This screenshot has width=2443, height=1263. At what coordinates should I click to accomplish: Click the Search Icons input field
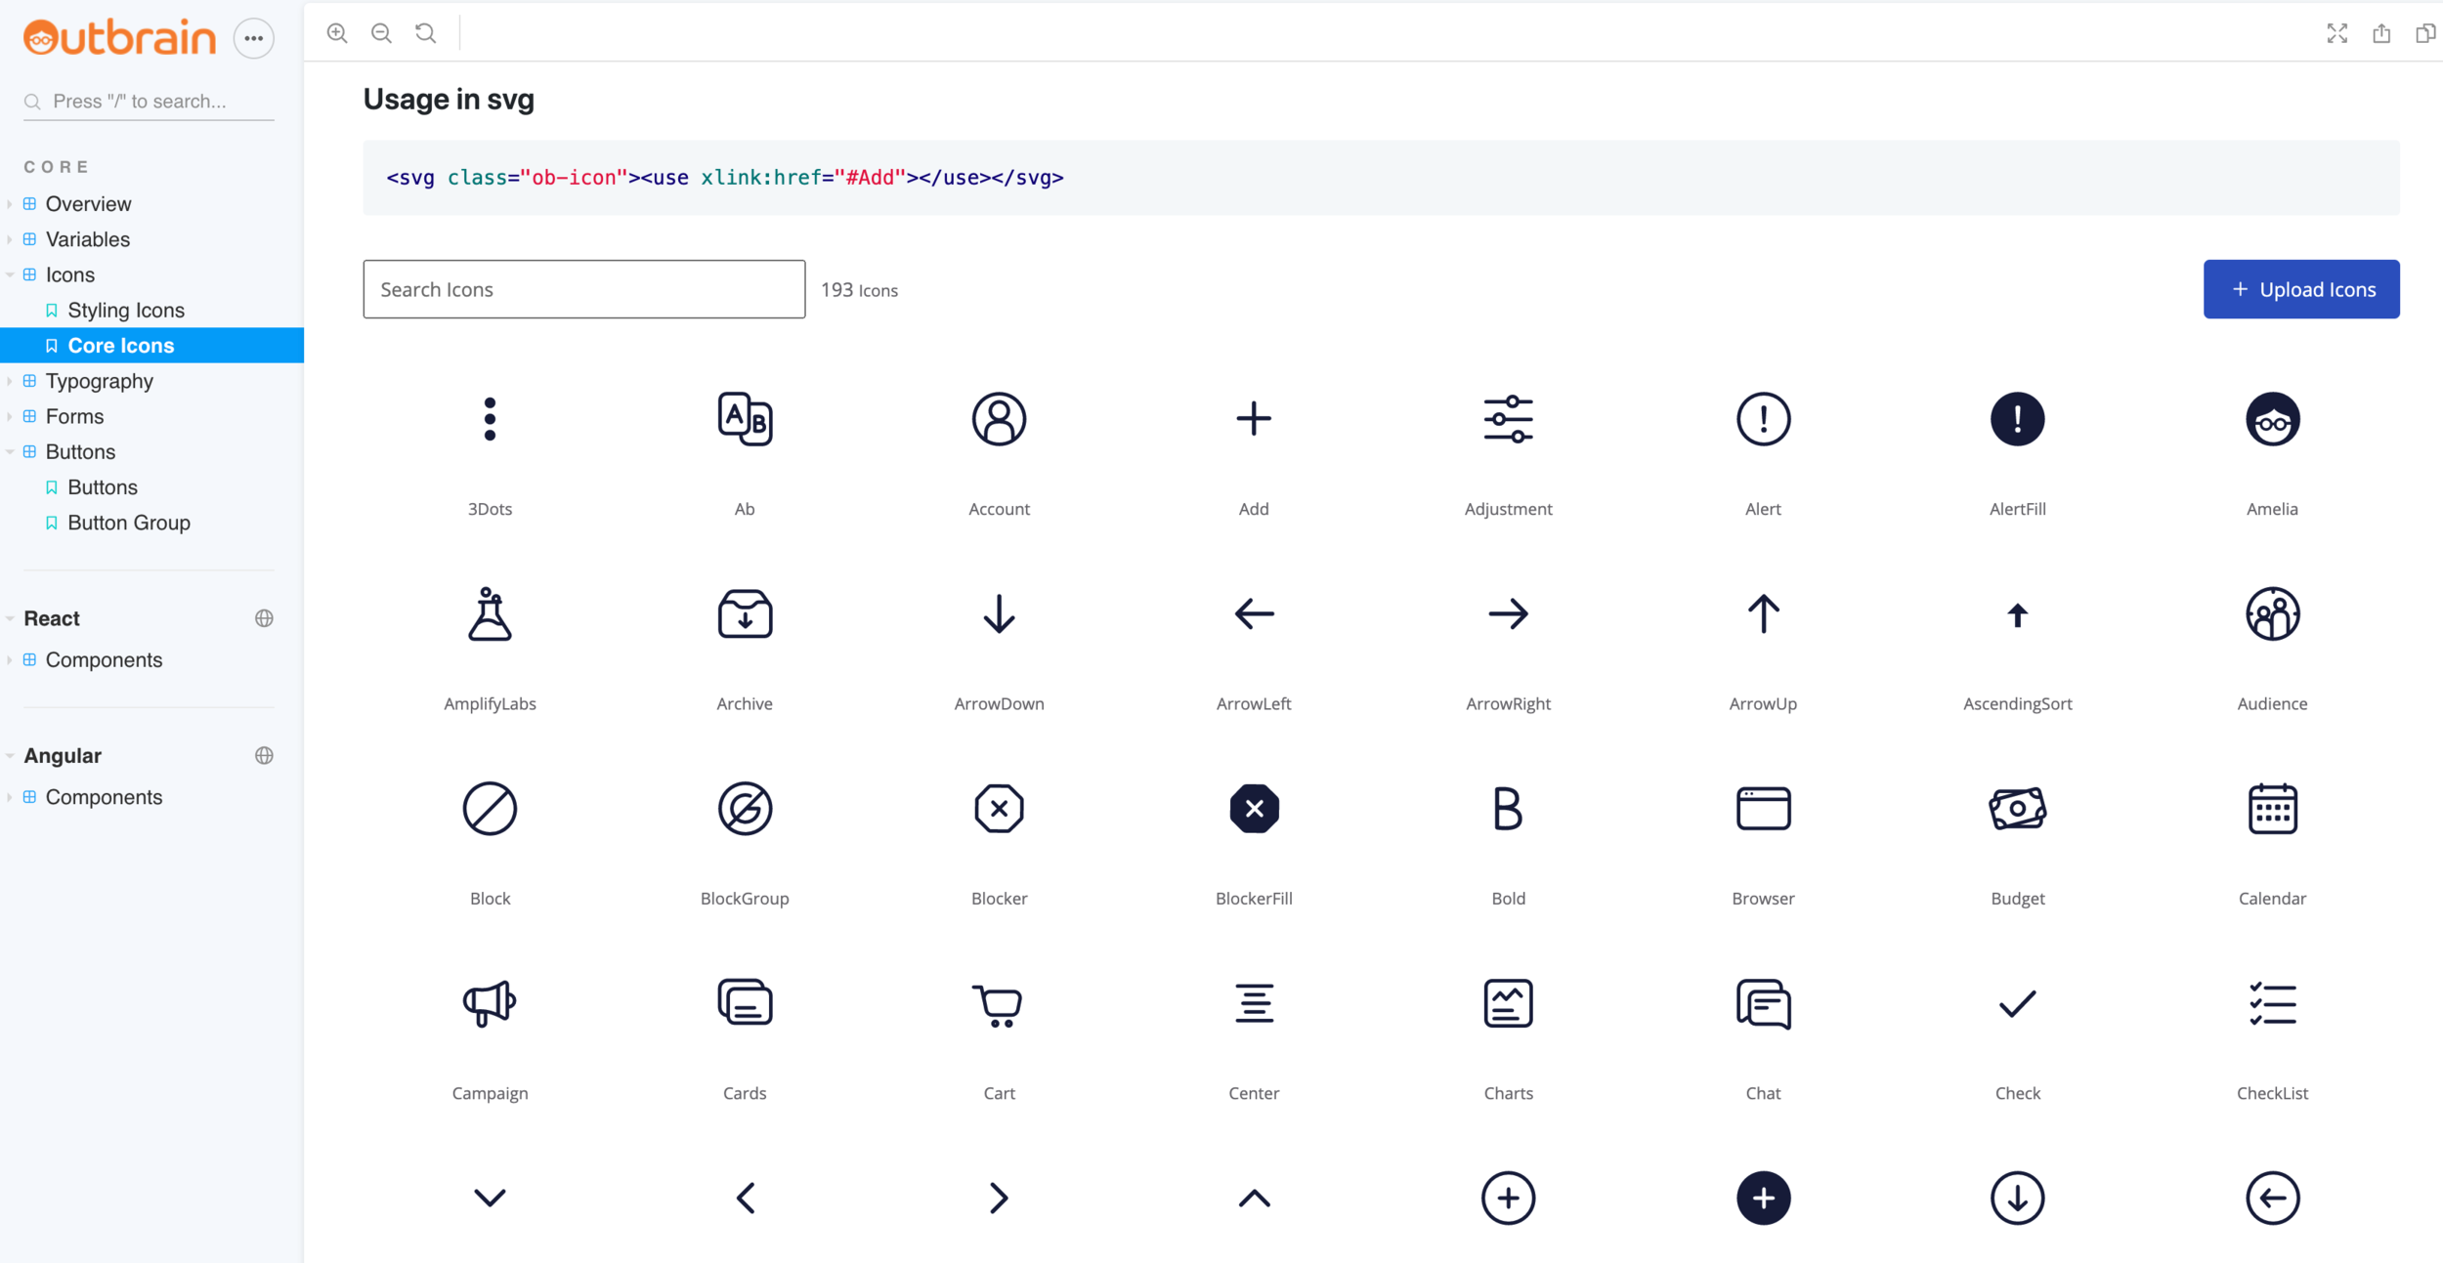click(x=583, y=289)
